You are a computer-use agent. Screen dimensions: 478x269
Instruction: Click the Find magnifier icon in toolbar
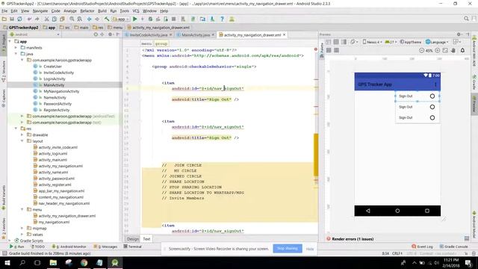click(x=72, y=19)
